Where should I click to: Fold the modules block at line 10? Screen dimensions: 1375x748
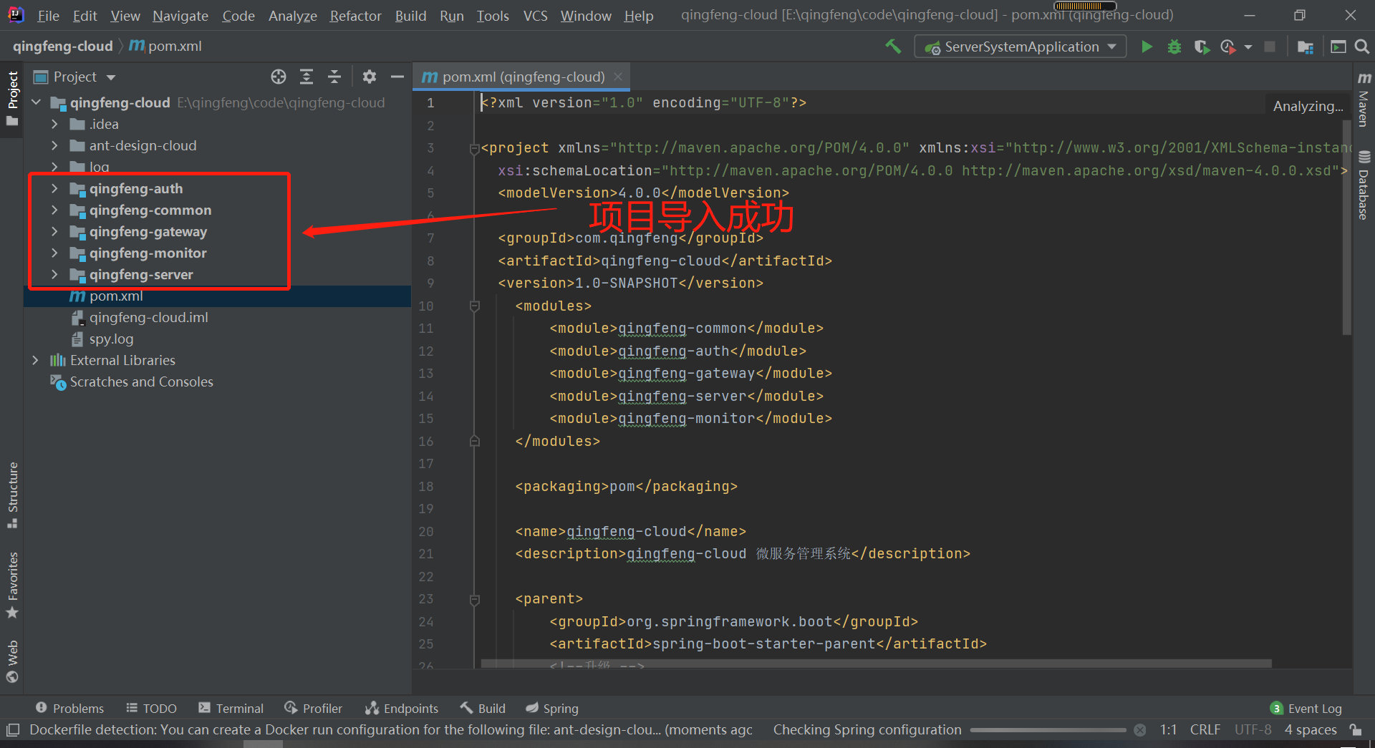[474, 306]
